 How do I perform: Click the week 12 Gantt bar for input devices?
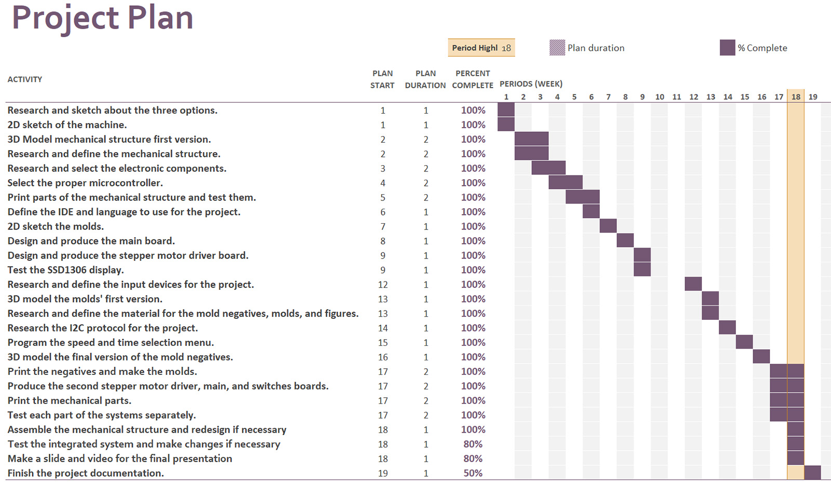[x=693, y=284]
